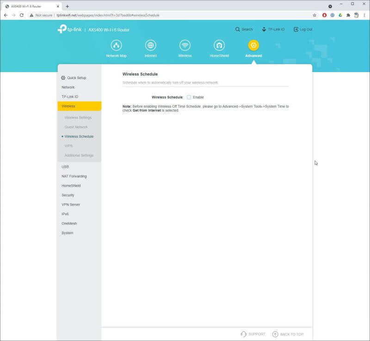The height and width of the screenshot is (341, 370).
Task: Open Wireless Settings submenu item
Action: pyautogui.click(x=78, y=117)
